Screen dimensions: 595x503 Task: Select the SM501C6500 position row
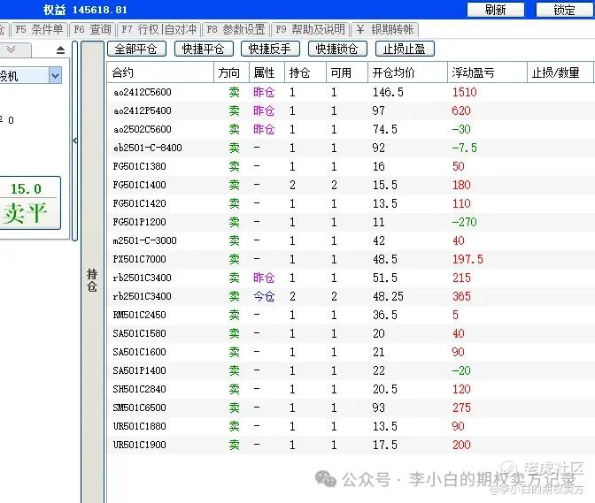coord(351,408)
